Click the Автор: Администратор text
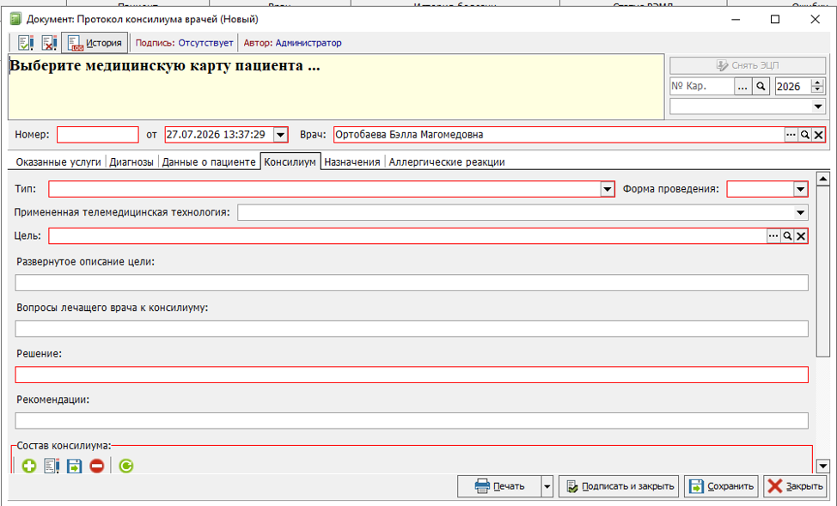 (x=292, y=43)
